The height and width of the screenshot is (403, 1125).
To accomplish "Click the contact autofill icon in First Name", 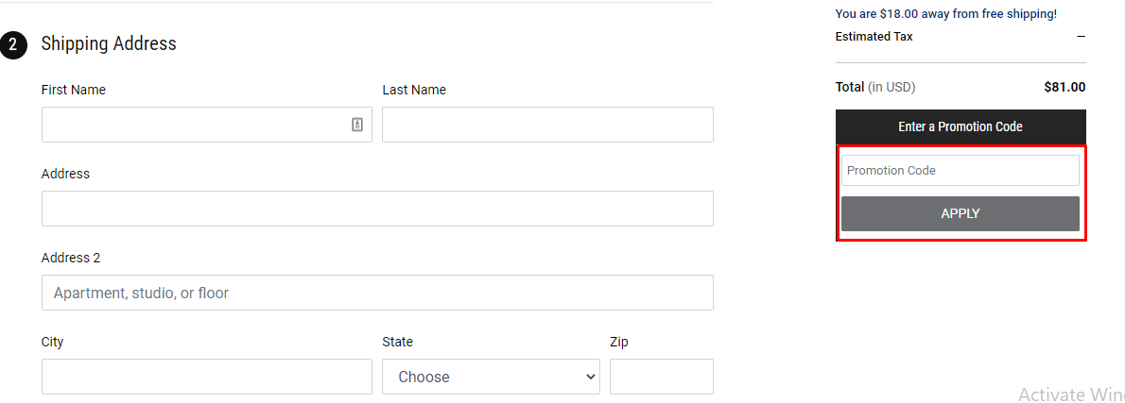I will (x=357, y=125).
